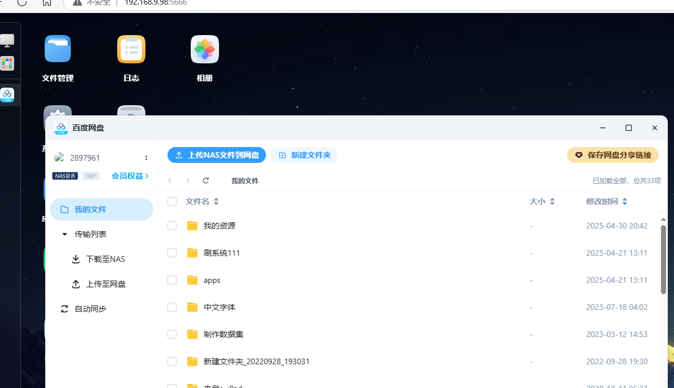This screenshot has height=388, width=674.
Task: Collapse the 传输列表 section arrow
Action: [65, 234]
